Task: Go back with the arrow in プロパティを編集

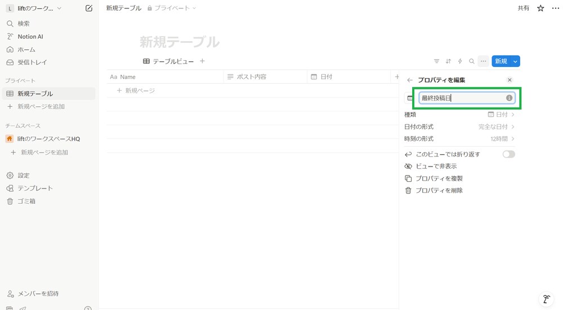Action: [x=410, y=80]
